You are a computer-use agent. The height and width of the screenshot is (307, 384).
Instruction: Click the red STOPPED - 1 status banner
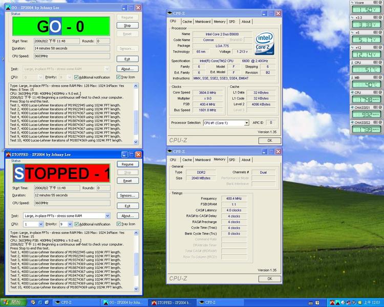coord(61,173)
